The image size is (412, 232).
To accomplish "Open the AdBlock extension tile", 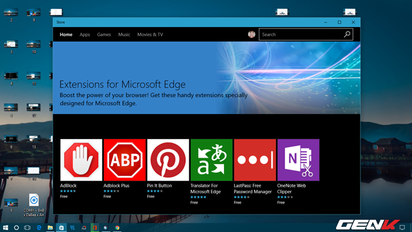I will click(81, 160).
